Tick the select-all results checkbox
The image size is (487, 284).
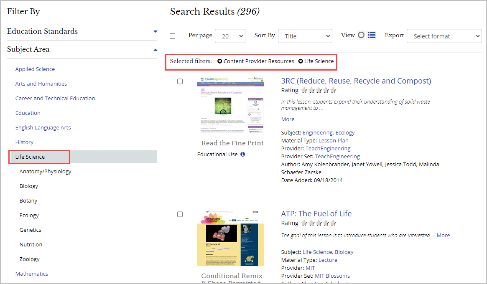tap(172, 36)
